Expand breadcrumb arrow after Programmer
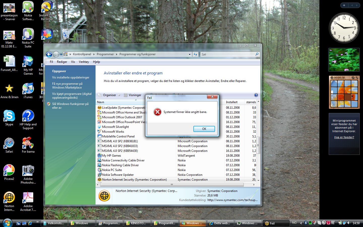The width and height of the screenshot is (363, 227). click(x=116, y=54)
